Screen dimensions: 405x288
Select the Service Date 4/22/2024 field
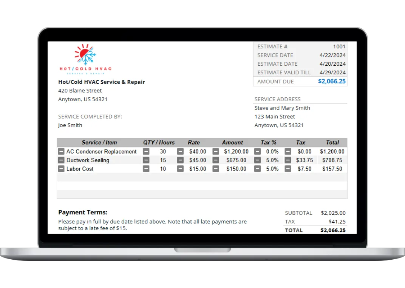click(332, 55)
